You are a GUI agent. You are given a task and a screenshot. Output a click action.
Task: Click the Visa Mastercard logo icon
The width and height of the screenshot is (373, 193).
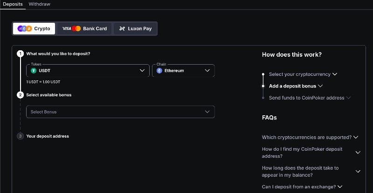point(71,28)
